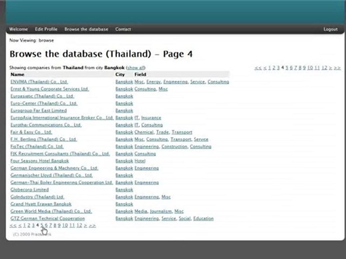Click Transport field in the F.H. Bertling row
Screen dimensions: 346x259
(x=181, y=140)
